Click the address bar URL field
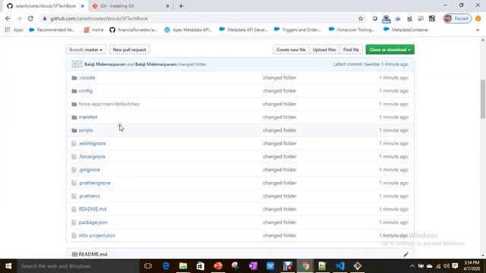 (198, 18)
